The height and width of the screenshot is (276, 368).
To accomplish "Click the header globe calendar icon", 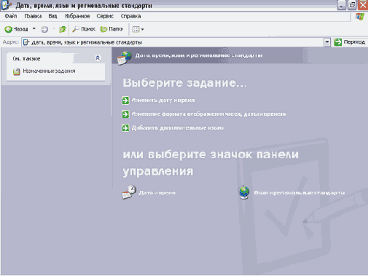I will [124, 58].
